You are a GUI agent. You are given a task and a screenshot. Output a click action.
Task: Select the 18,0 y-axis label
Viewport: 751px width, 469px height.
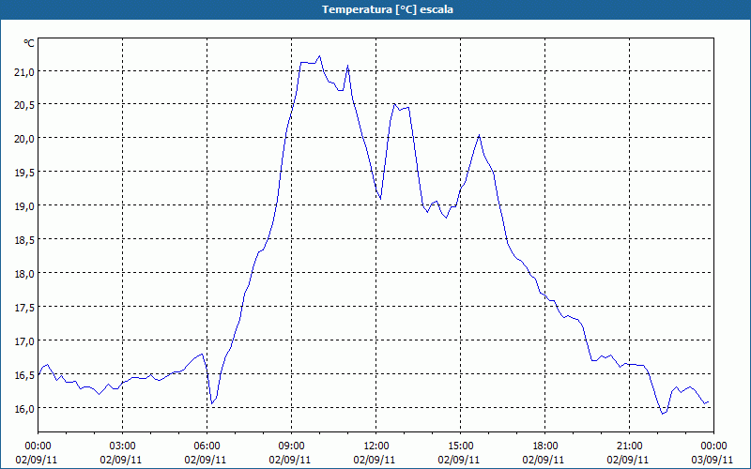point(24,274)
